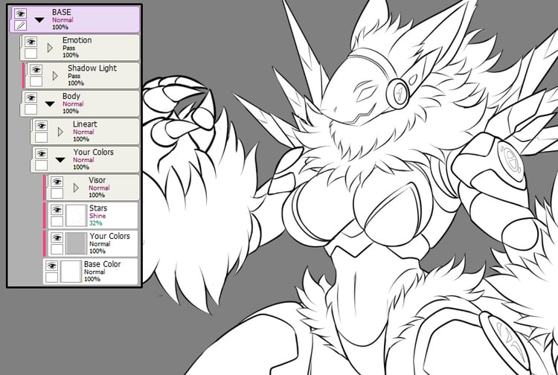Select the BASE layer name
Viewport: 558px width, 375px height.
pyautogui.click(x=62, y=12)
